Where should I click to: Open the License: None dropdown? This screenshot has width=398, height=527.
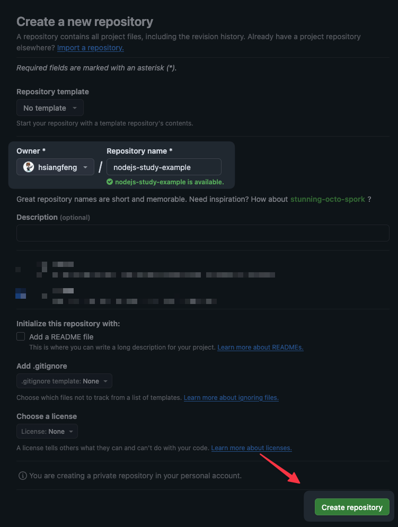coord(47,432)
